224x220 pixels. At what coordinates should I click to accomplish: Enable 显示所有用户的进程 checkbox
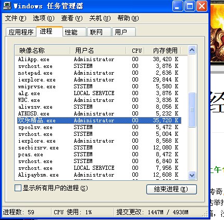[x=18, y=188]
